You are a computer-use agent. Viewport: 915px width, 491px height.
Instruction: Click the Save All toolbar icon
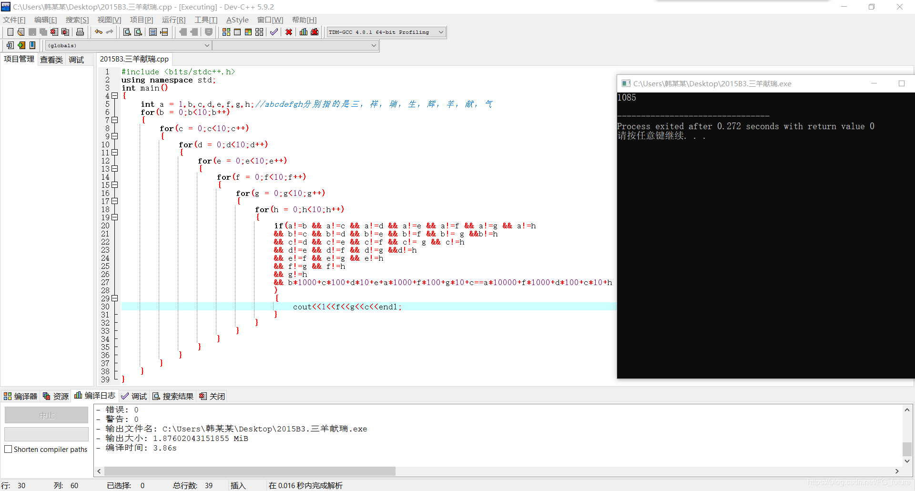tap(43, 32)
